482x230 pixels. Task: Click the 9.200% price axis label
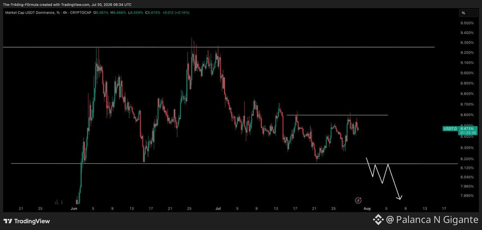pyautogui.click(x=467, y=53)
